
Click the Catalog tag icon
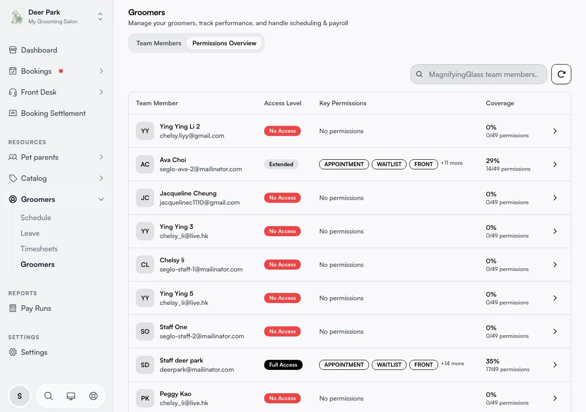(13, 178)
